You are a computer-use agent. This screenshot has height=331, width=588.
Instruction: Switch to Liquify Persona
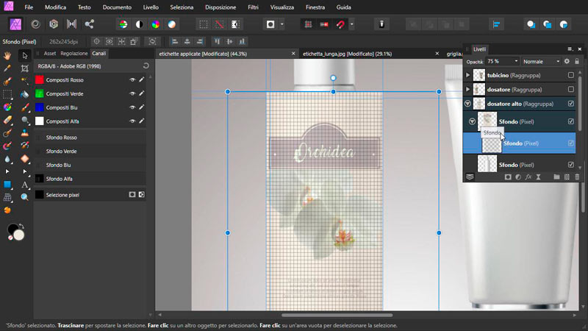pyautogui.click(x=35, y=24)
